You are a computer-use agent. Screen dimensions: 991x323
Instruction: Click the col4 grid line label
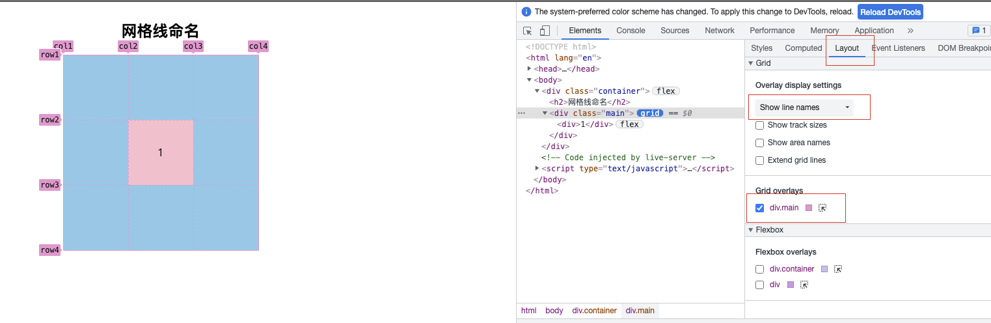[x=258, y=46]
